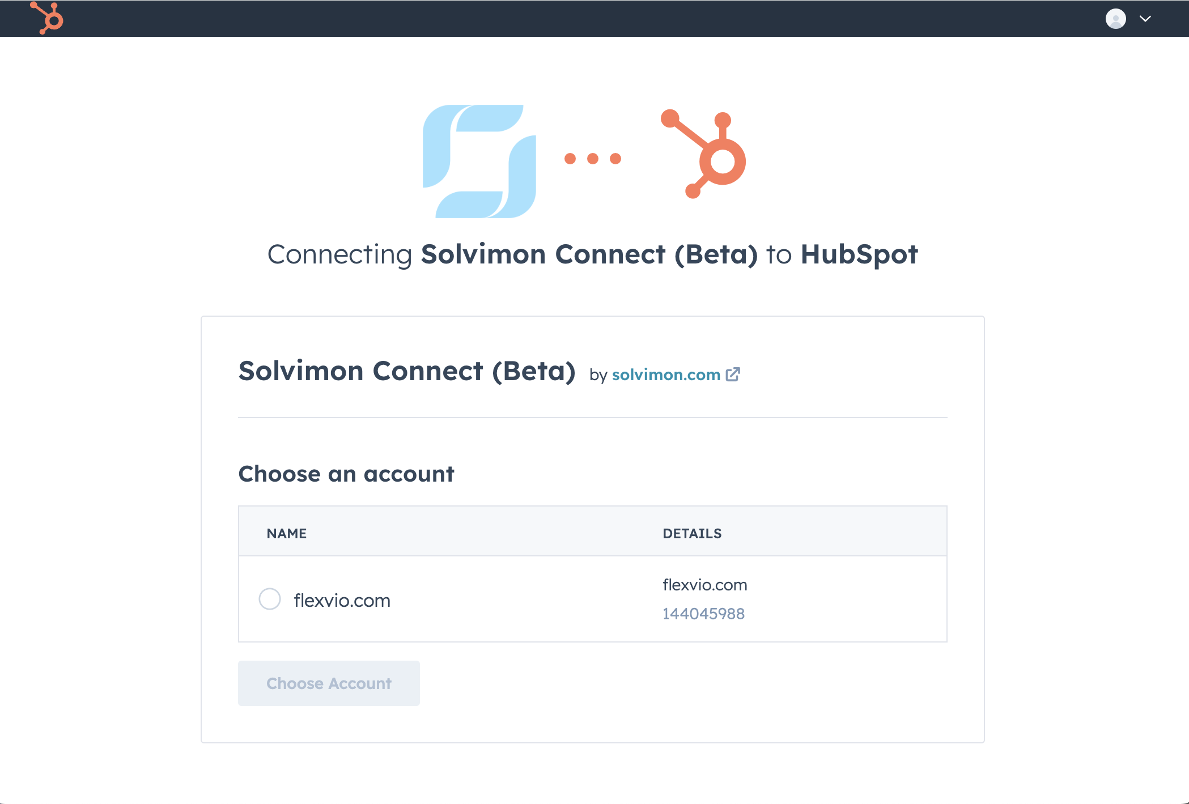Screen dimensions: 1189x804
Task: Click flexvio.com text in Details column
Action: coord(704,585)
